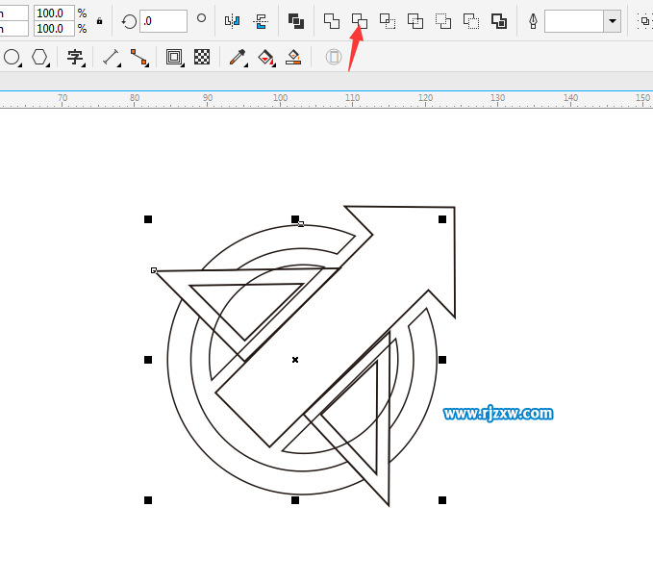Image resolution: width=653 pixels, height=583 pixels.
Task: Click the Back minus front icon
Action: click(x=471, y=20)
